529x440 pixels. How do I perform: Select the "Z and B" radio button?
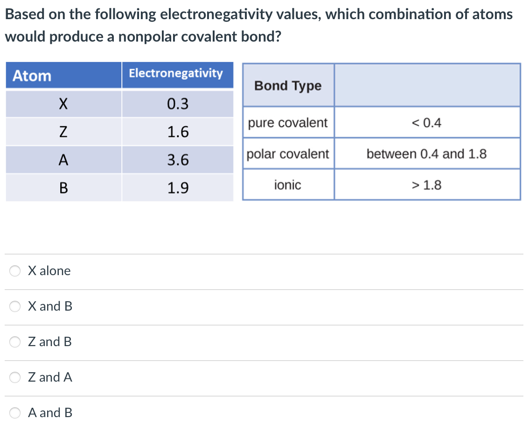click(14, 342)
